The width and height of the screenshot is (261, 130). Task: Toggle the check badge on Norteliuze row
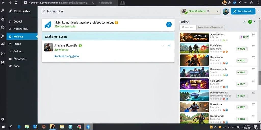[x=242, y=107]
